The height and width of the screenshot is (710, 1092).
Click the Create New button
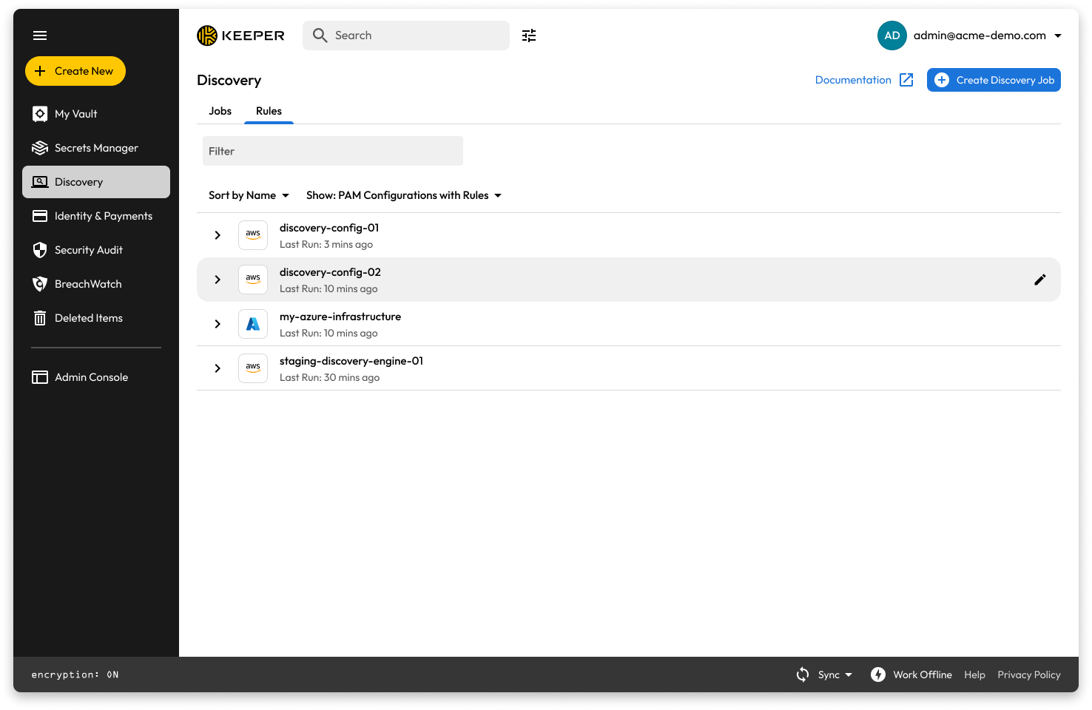[x=75, y=71]
